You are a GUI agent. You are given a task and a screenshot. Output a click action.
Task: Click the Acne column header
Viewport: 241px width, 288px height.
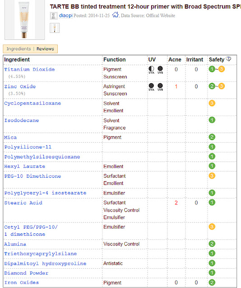click(x=175, y=59)
